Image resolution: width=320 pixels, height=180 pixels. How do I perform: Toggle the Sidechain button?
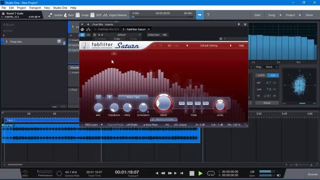coord(153,35)
